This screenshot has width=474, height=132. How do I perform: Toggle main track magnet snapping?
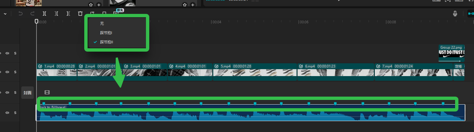click(471, 14)
